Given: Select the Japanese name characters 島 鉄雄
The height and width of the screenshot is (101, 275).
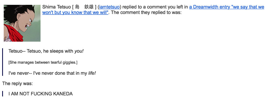Looking at the screenshot, I should (x=84, y=7).
